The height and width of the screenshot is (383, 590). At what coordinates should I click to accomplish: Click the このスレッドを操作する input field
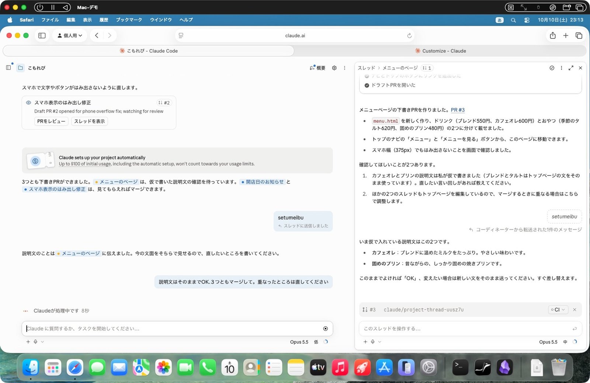471,328
